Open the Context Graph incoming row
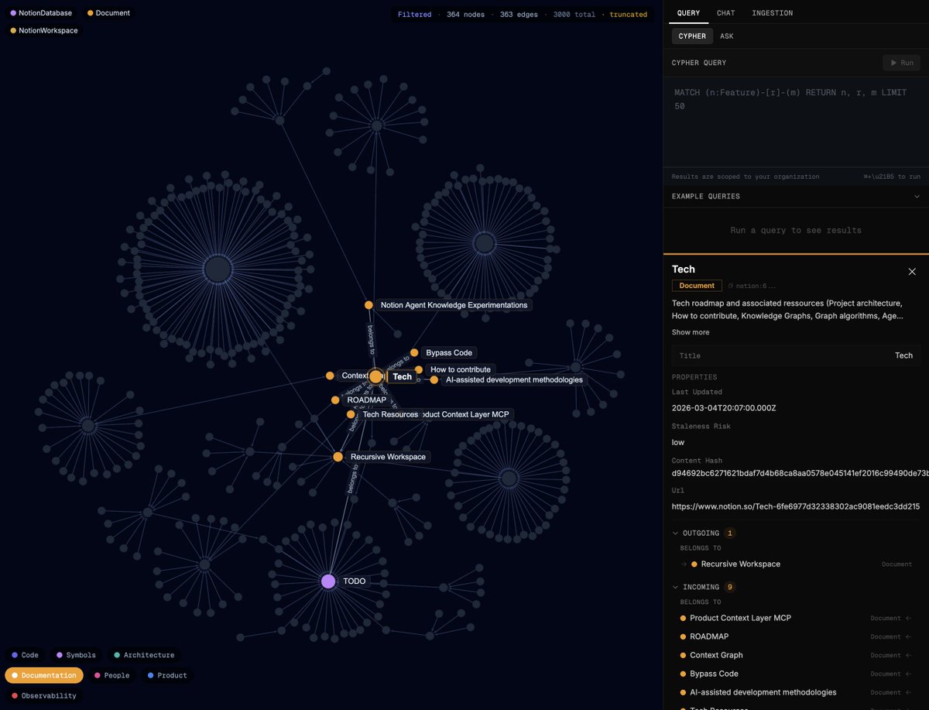Image resolution: width=929 pixels, height=710 pixels. pyautogui.click(x=796, y=655)
